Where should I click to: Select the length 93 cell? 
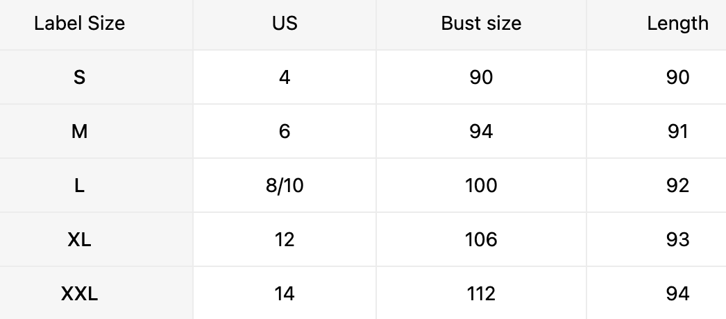pos(677,239)
